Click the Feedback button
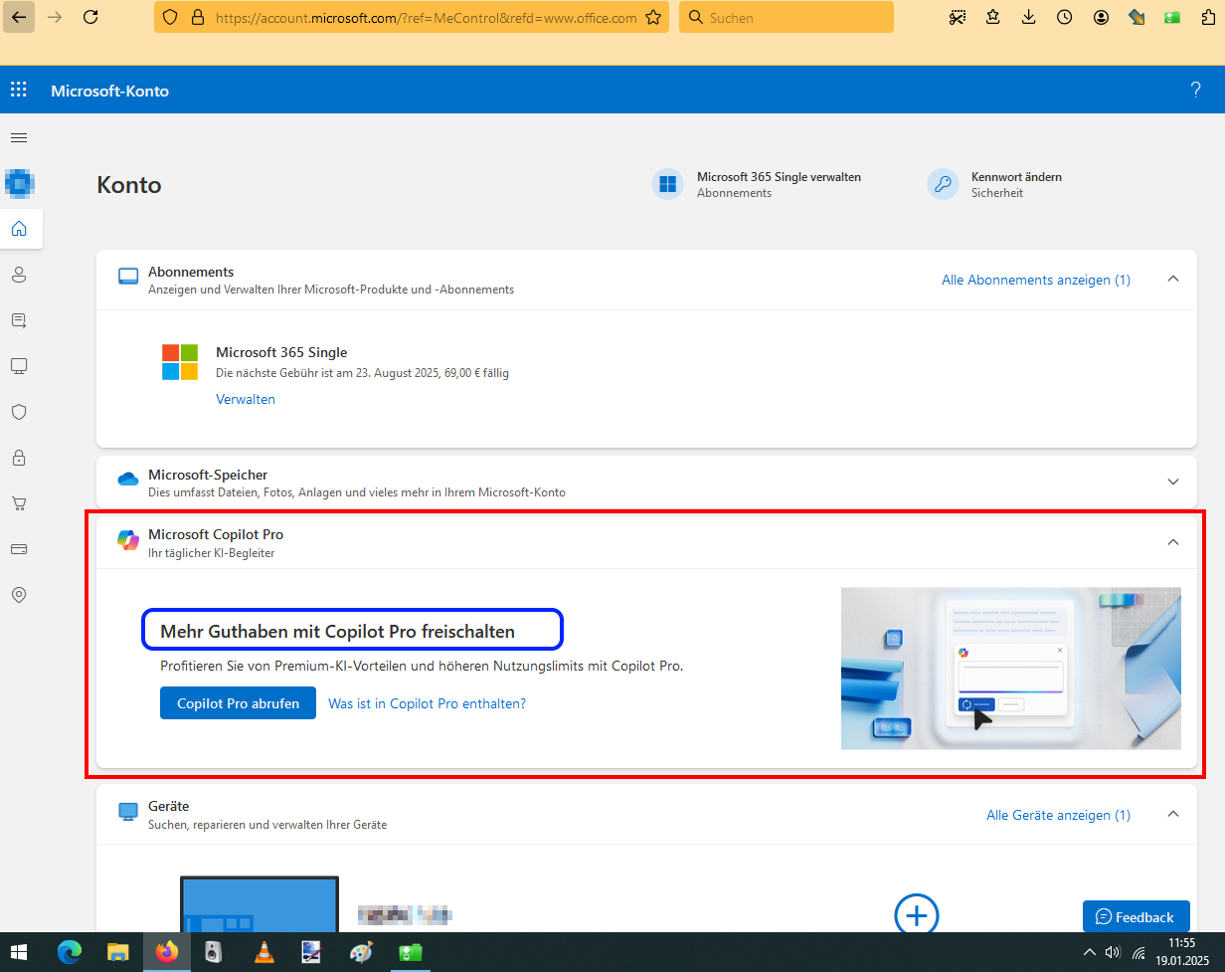 tap(1136, 916)
